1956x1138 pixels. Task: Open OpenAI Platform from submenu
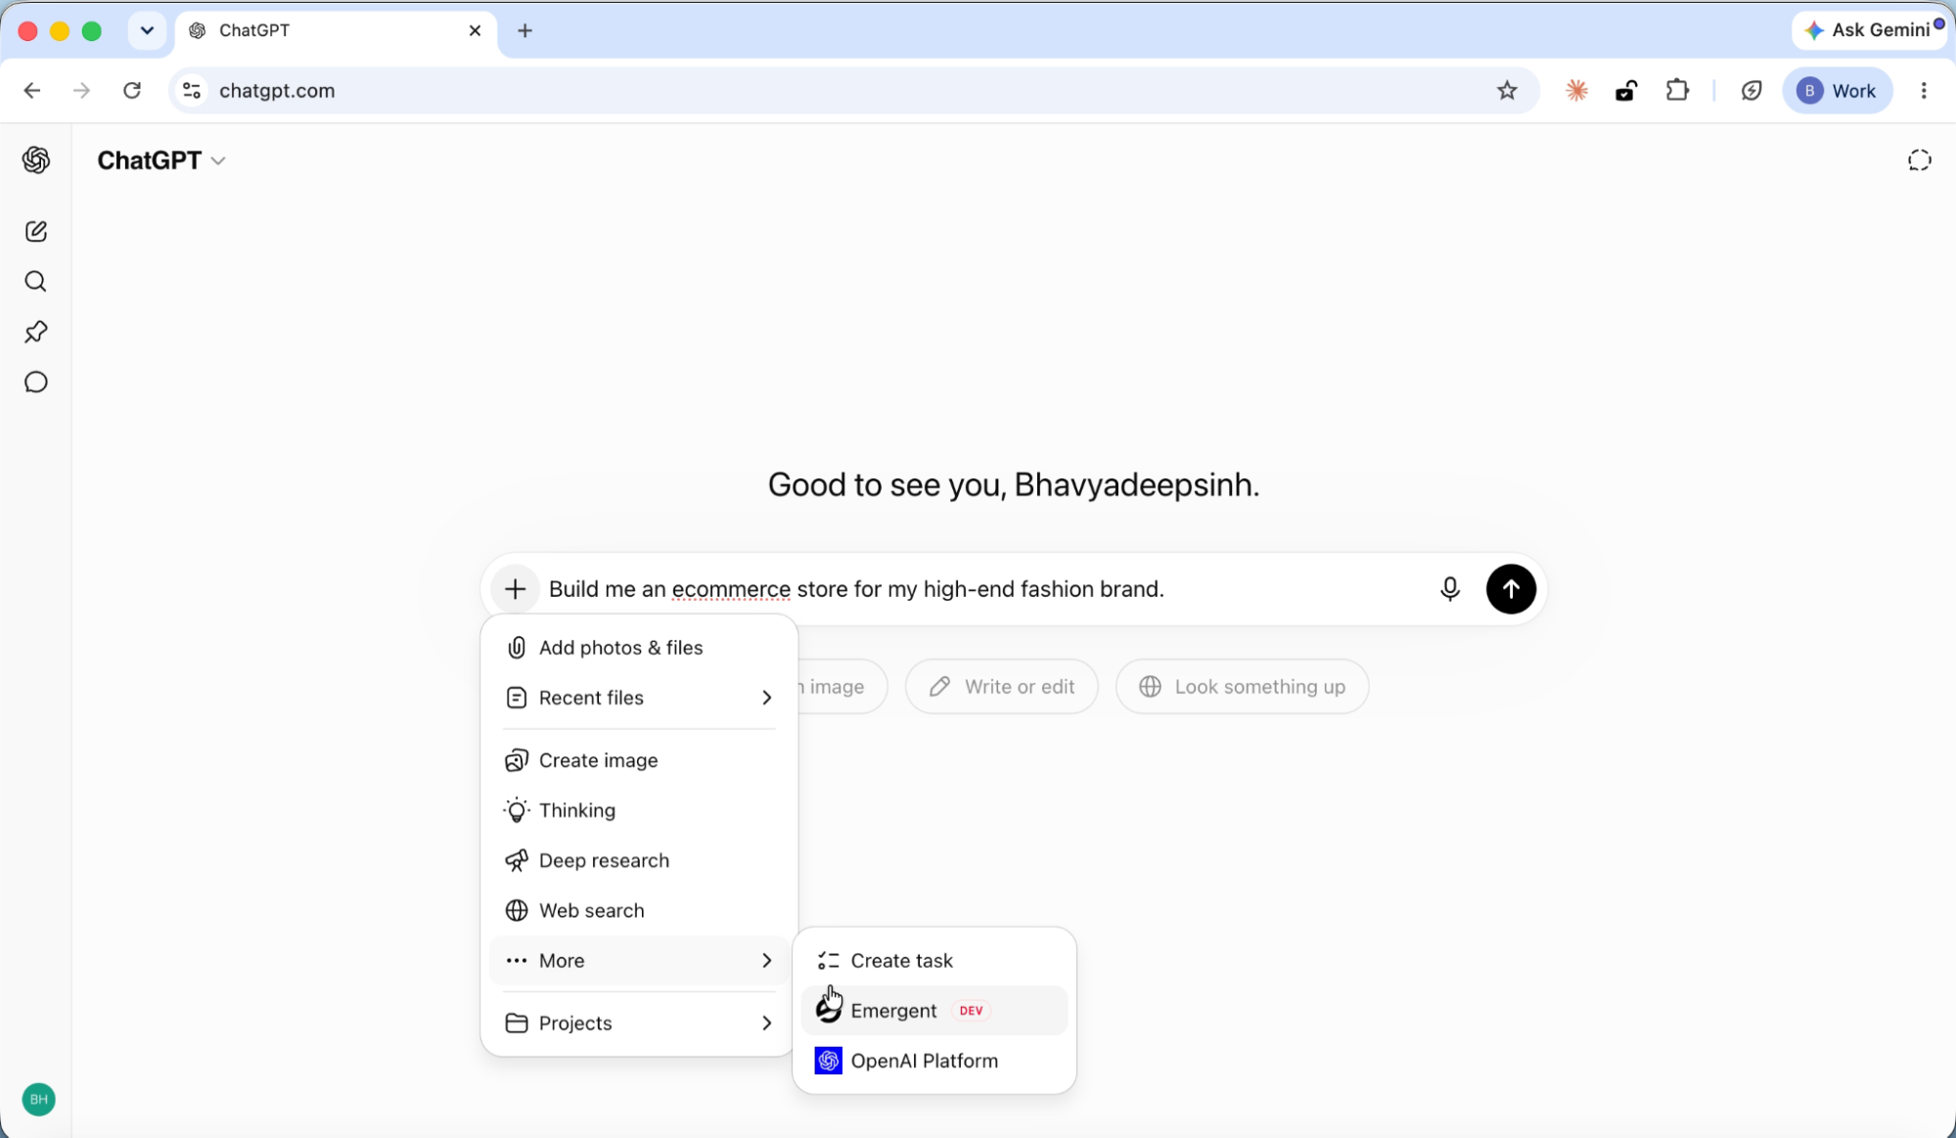(x=933, y=1061)
